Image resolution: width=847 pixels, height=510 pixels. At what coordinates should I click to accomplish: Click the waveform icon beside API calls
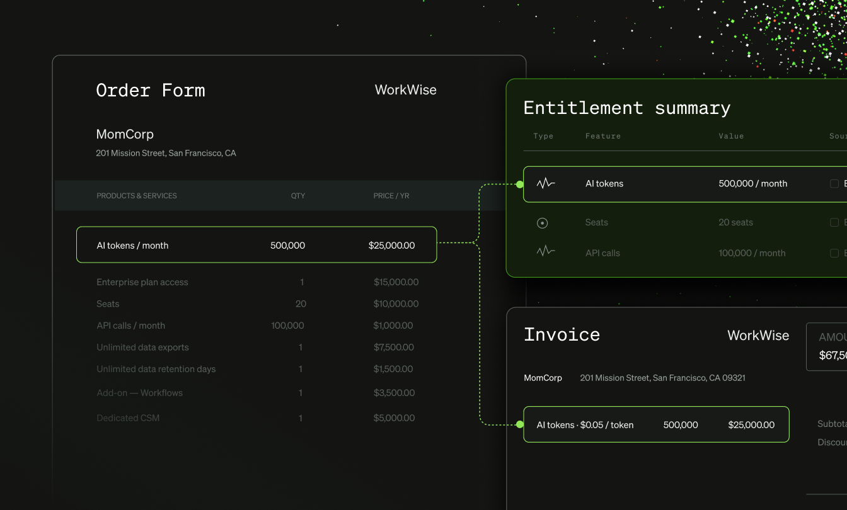(x=546, y=251)
